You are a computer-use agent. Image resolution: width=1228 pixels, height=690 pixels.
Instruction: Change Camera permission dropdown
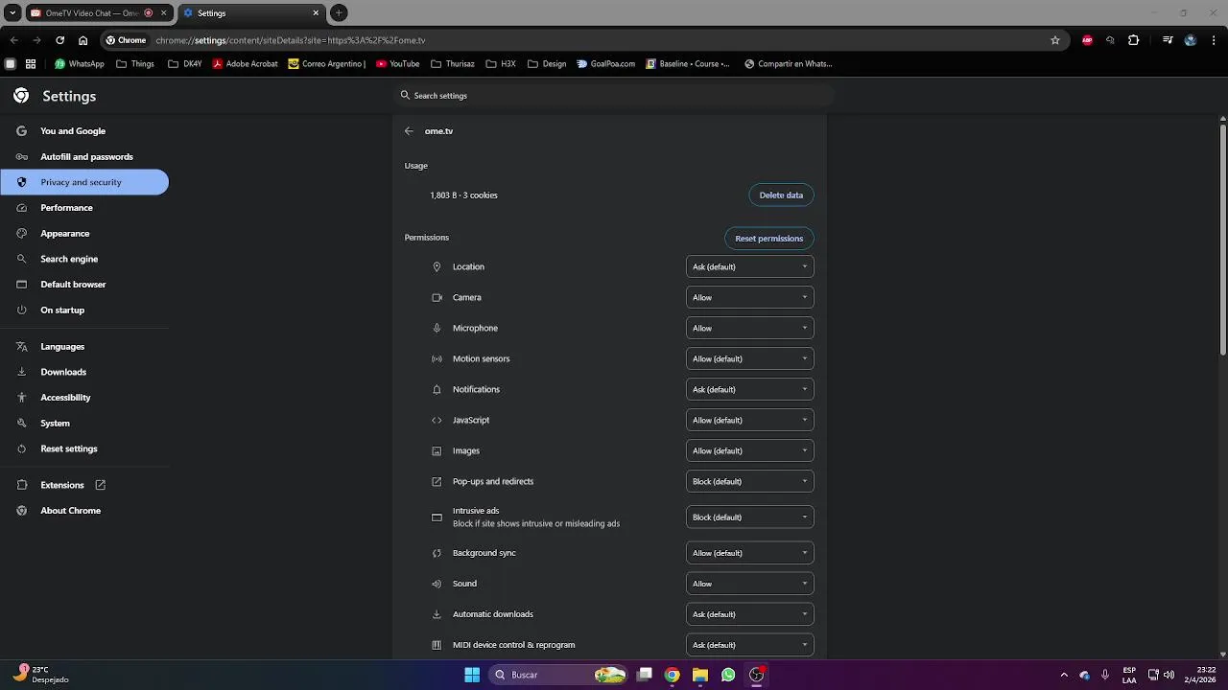point(750,297)
